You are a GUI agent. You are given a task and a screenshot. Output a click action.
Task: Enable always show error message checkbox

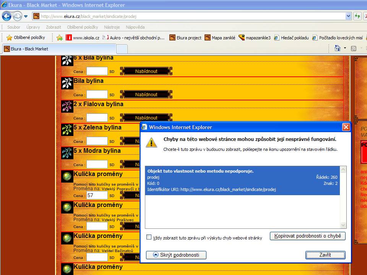[149, 237]
